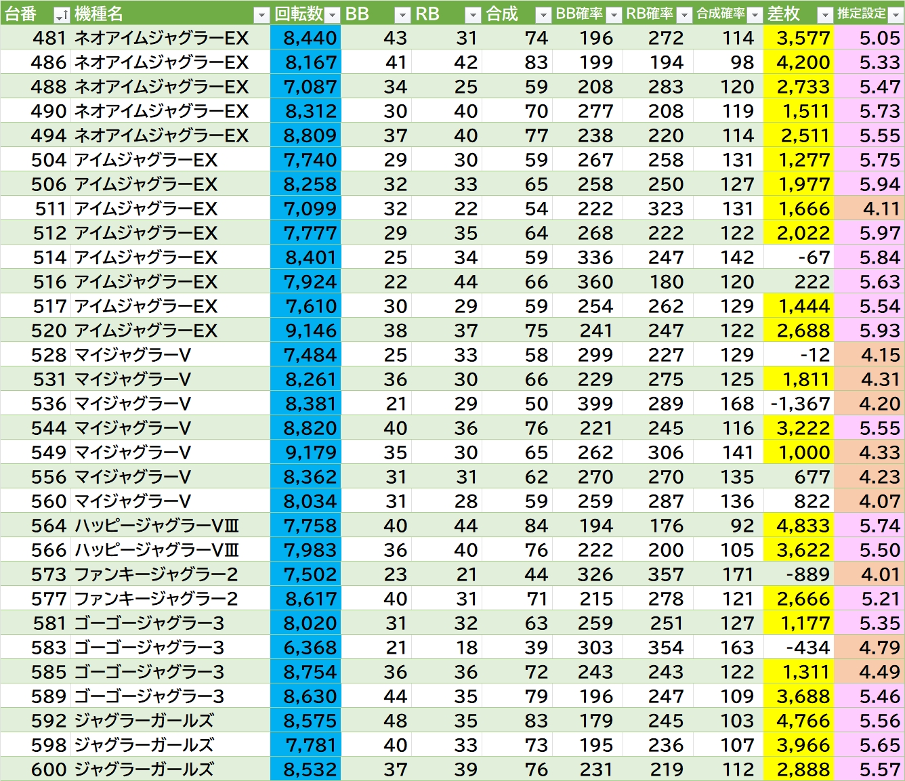Screen dimensions: 905x781
Task: Expand the 回転数 filter dropdown arrow
Action: (x=332, y=15)
